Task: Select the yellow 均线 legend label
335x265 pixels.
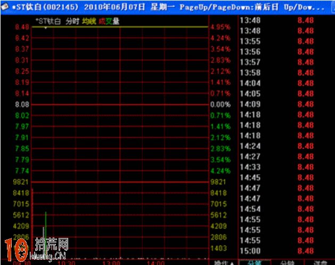Action: tap(89, 21)
